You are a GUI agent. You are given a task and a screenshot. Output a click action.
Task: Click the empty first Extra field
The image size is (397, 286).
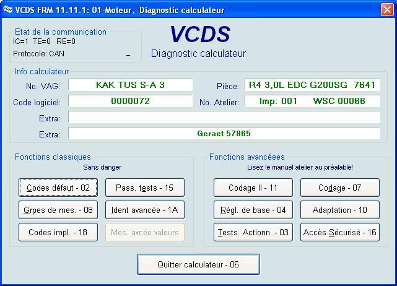point(224,117)
